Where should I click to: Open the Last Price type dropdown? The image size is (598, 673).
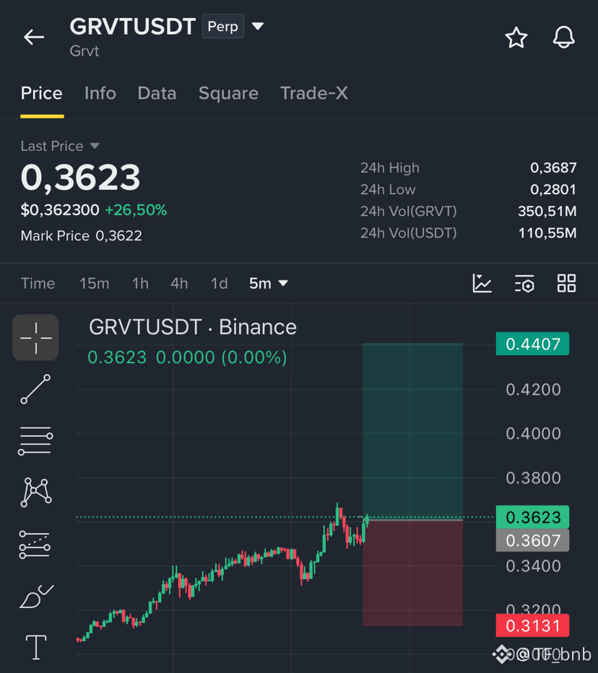95,146
